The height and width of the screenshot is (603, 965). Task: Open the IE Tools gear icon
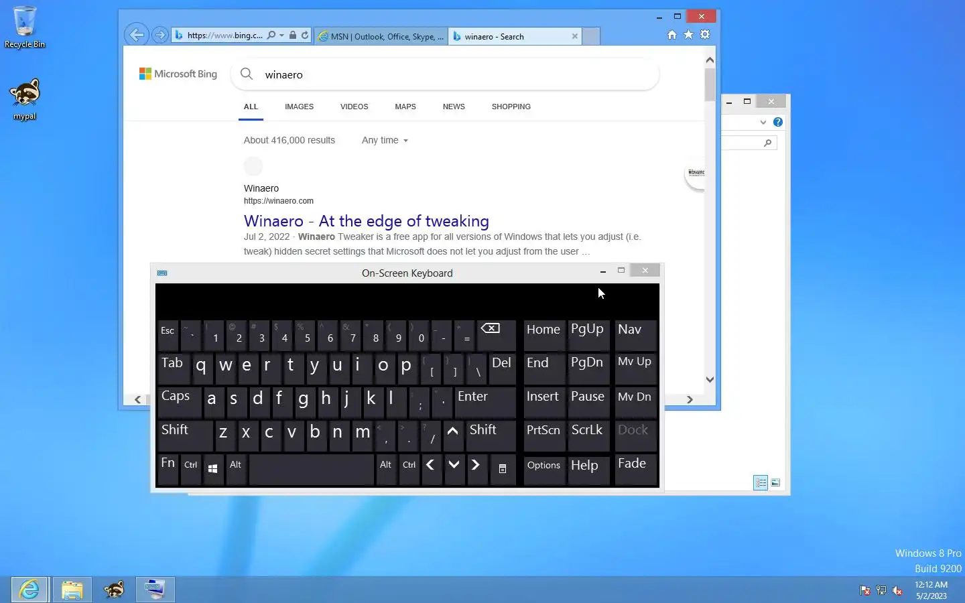705,35
